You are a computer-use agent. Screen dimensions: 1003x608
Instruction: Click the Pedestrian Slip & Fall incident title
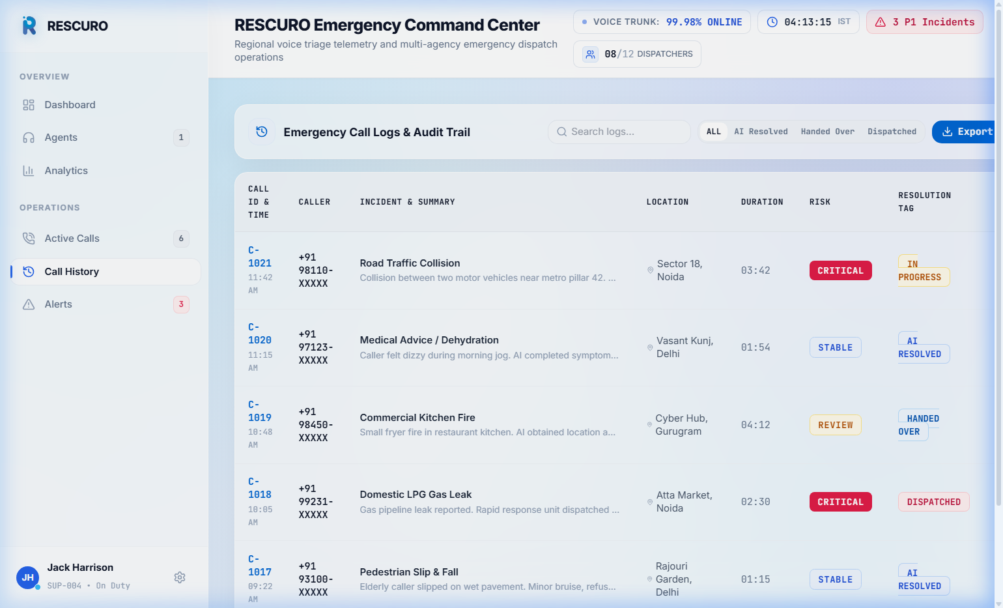pyautogui.click(x=409, y=572)
